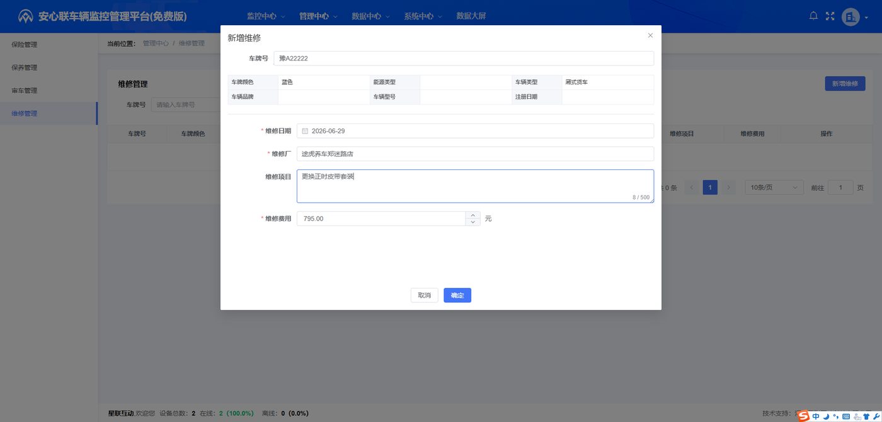Image resolution: width=882 pixels, height=422 pixels.
Task: Click the 确定 button
Action: coord(457,295)
